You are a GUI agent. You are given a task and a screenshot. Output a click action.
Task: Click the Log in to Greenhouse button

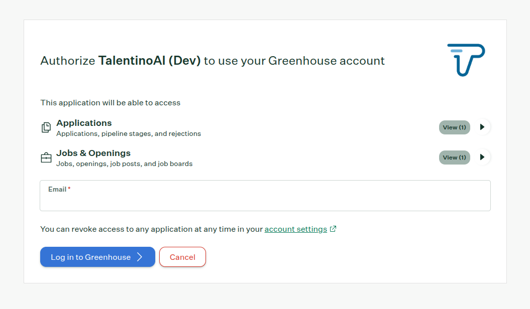[97, 257]
